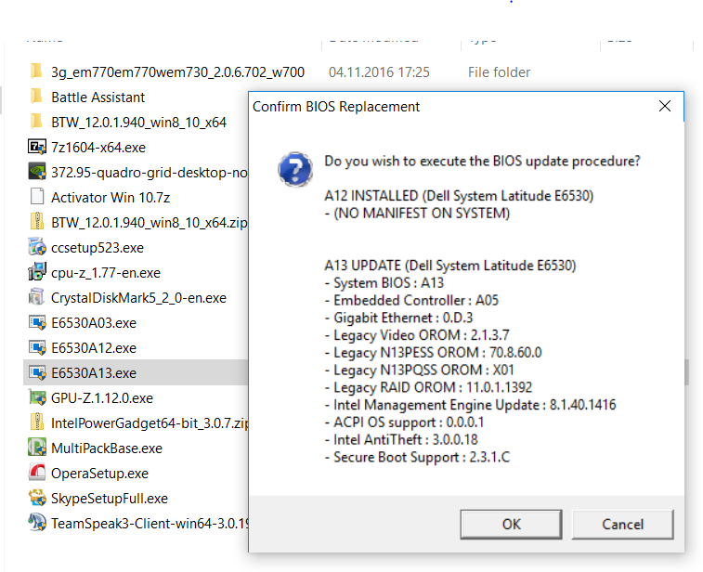Click the 7z1604-x64.exe installer icon

(37, 147)
